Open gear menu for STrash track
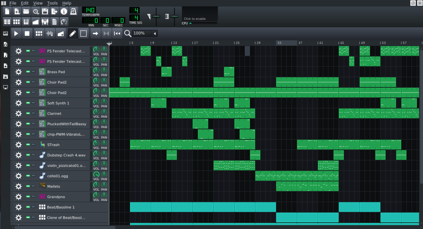 pyautogui.click(x=18, y=145)
